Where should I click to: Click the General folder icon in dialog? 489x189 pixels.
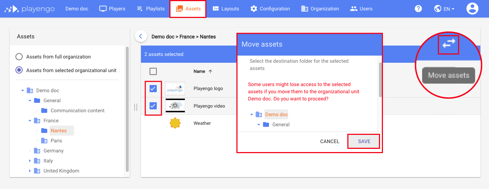(266, 124)
